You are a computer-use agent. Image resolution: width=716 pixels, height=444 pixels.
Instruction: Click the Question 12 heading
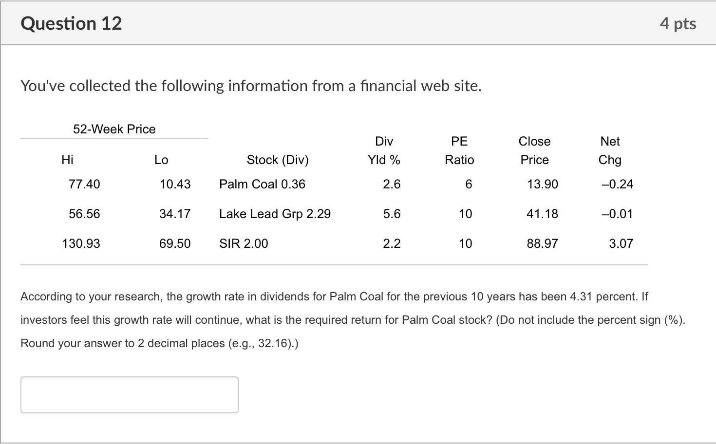click(x=71, y=23)
